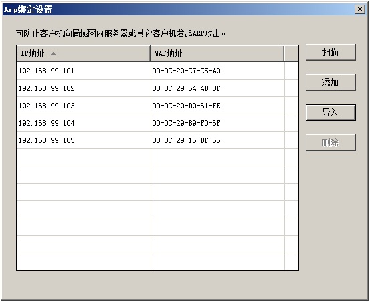Close the Arp绑定设置 dialog
The width and height of the screenshot is (370, 302).
pos(360,9)
